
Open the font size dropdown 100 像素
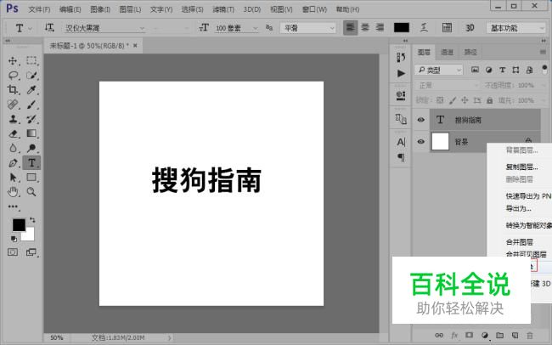[236, 28]
